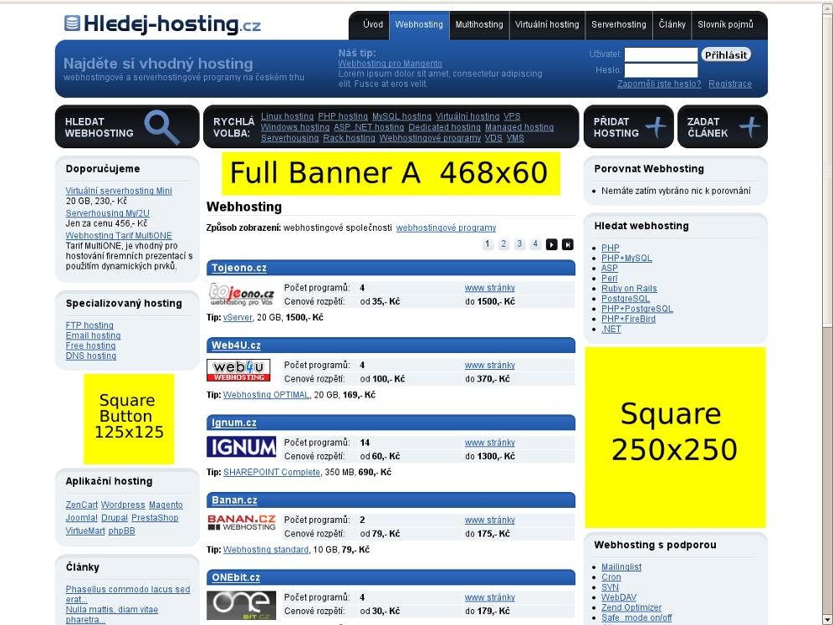Select PHP hosting quick choice link
The height and width of the screenshot is (625, 833).
343,116
